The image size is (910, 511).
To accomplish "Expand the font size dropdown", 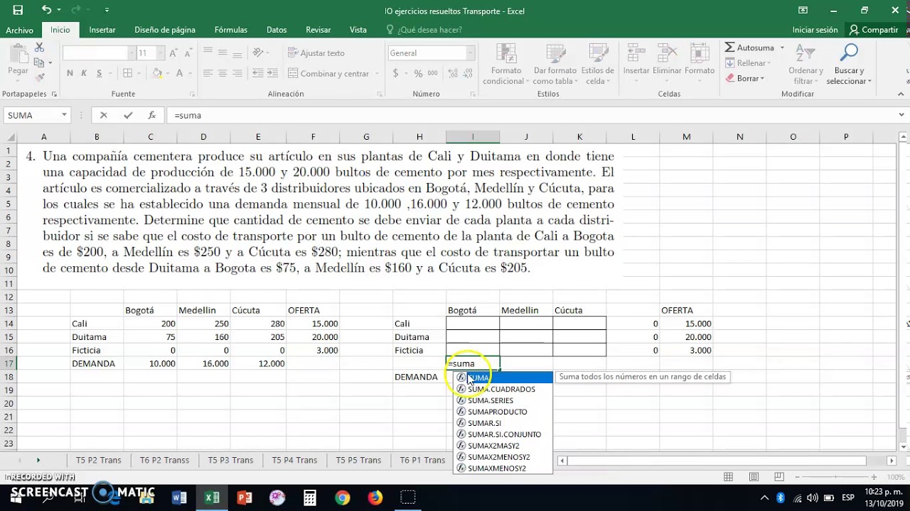I will pyautogui.click(x=162, y=53).
